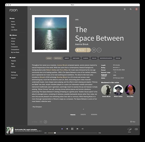Open the CLASSICAL genre pill
145x142 pixels.
(86, 58)
